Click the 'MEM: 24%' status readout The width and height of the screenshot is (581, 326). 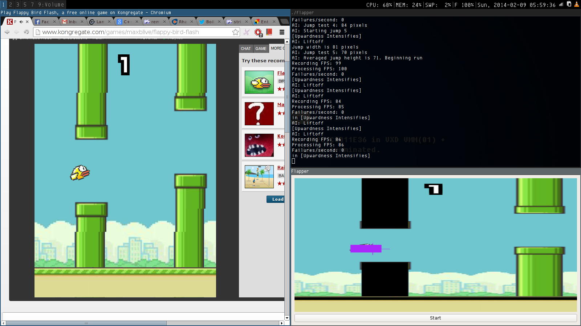409,5
